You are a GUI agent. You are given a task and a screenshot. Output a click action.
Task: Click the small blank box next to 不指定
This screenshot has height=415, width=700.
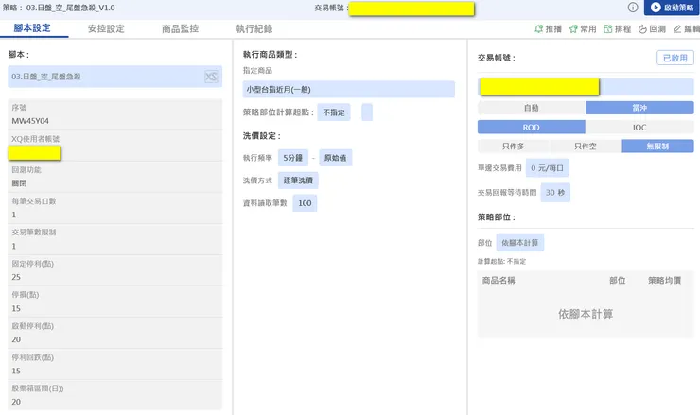point(367,112)
